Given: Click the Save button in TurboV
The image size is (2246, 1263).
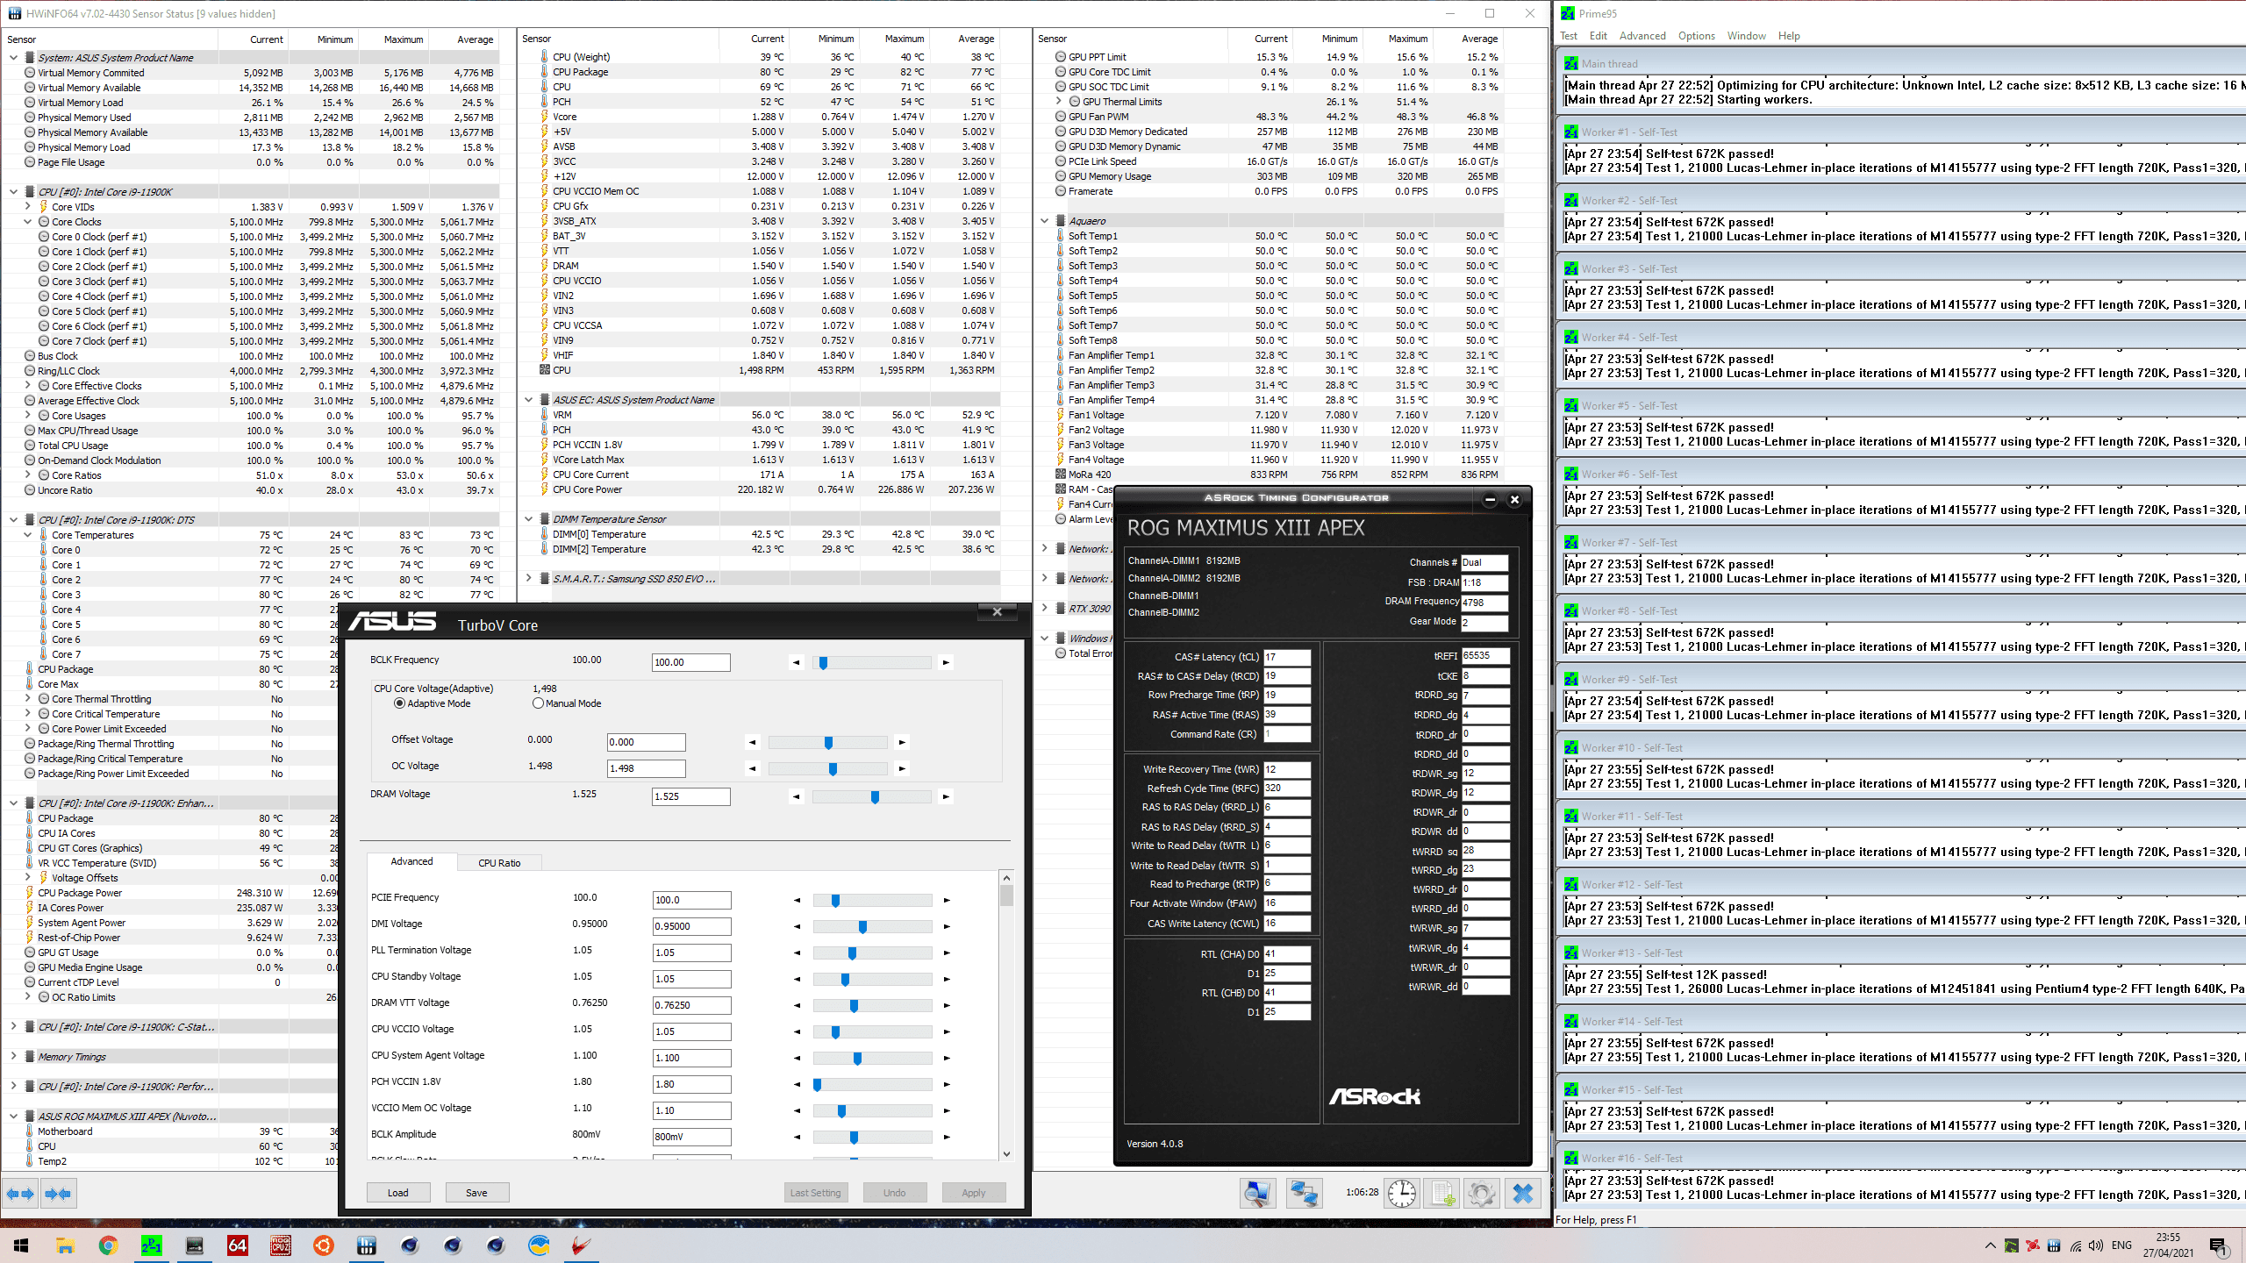Looking at the screenshot, I should pyautogui.click(x=476, y=1193).
